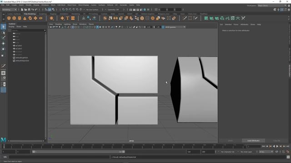The image size is (291, 163).
Task: Choose the Move tool in toolbox
Action: (x=3, y=43)
